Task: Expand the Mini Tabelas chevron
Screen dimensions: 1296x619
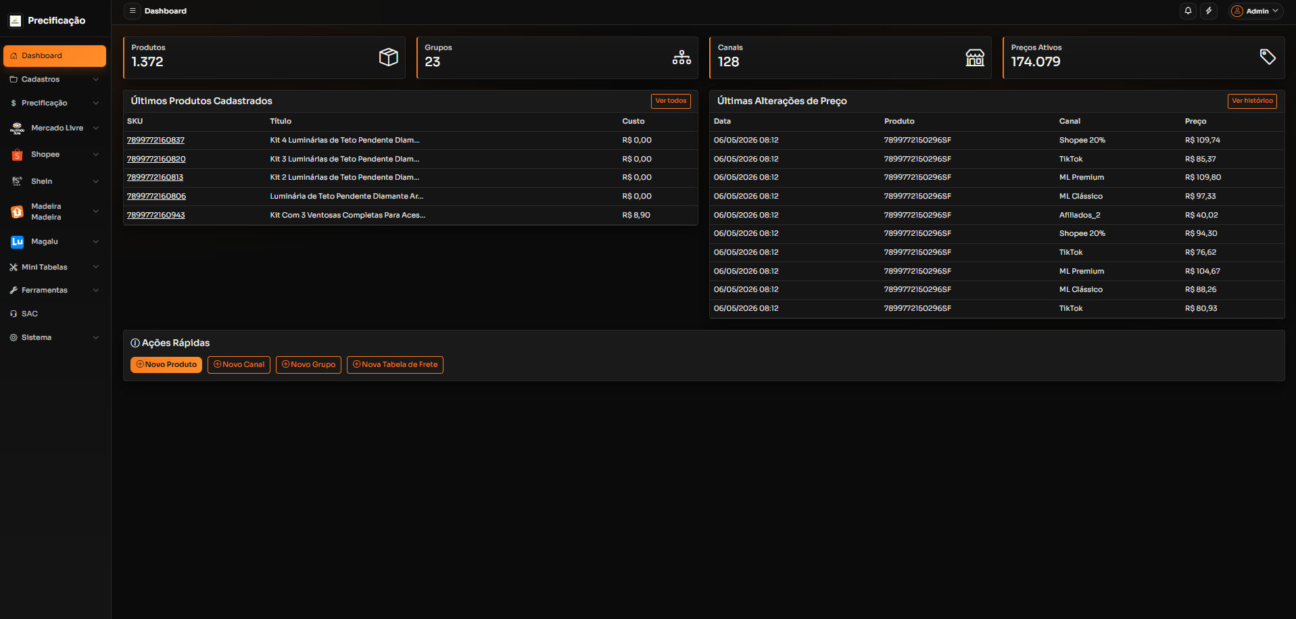Action: click(96, 268)
